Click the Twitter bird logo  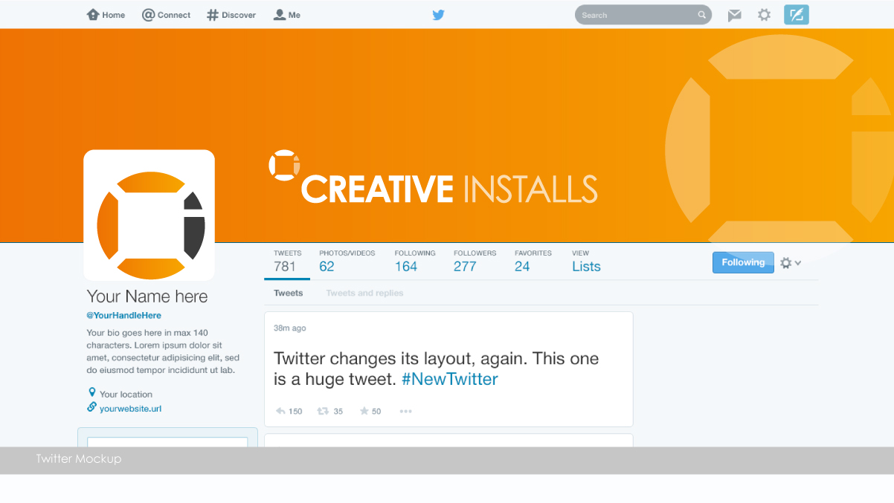pos(439,15)
